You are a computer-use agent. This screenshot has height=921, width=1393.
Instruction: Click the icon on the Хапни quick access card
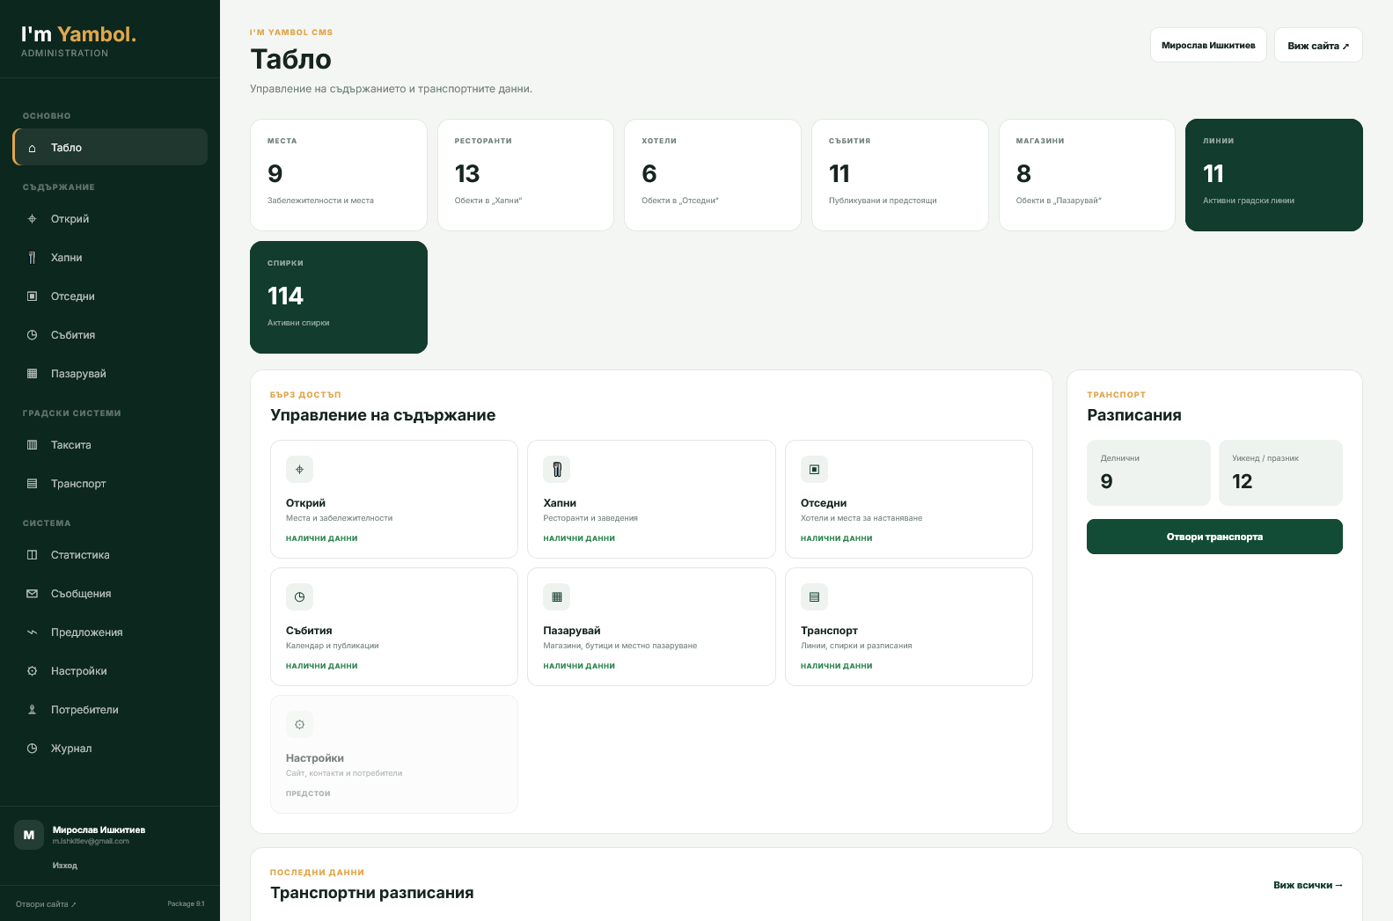pyautogui.click(x=557, y=470)
